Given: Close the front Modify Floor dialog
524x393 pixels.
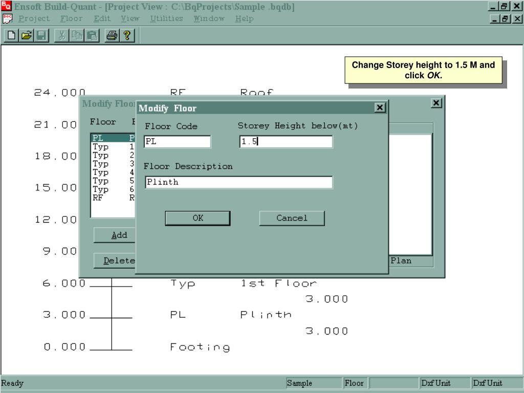Looking at the screenshot, I should click(x=380, y=107).
